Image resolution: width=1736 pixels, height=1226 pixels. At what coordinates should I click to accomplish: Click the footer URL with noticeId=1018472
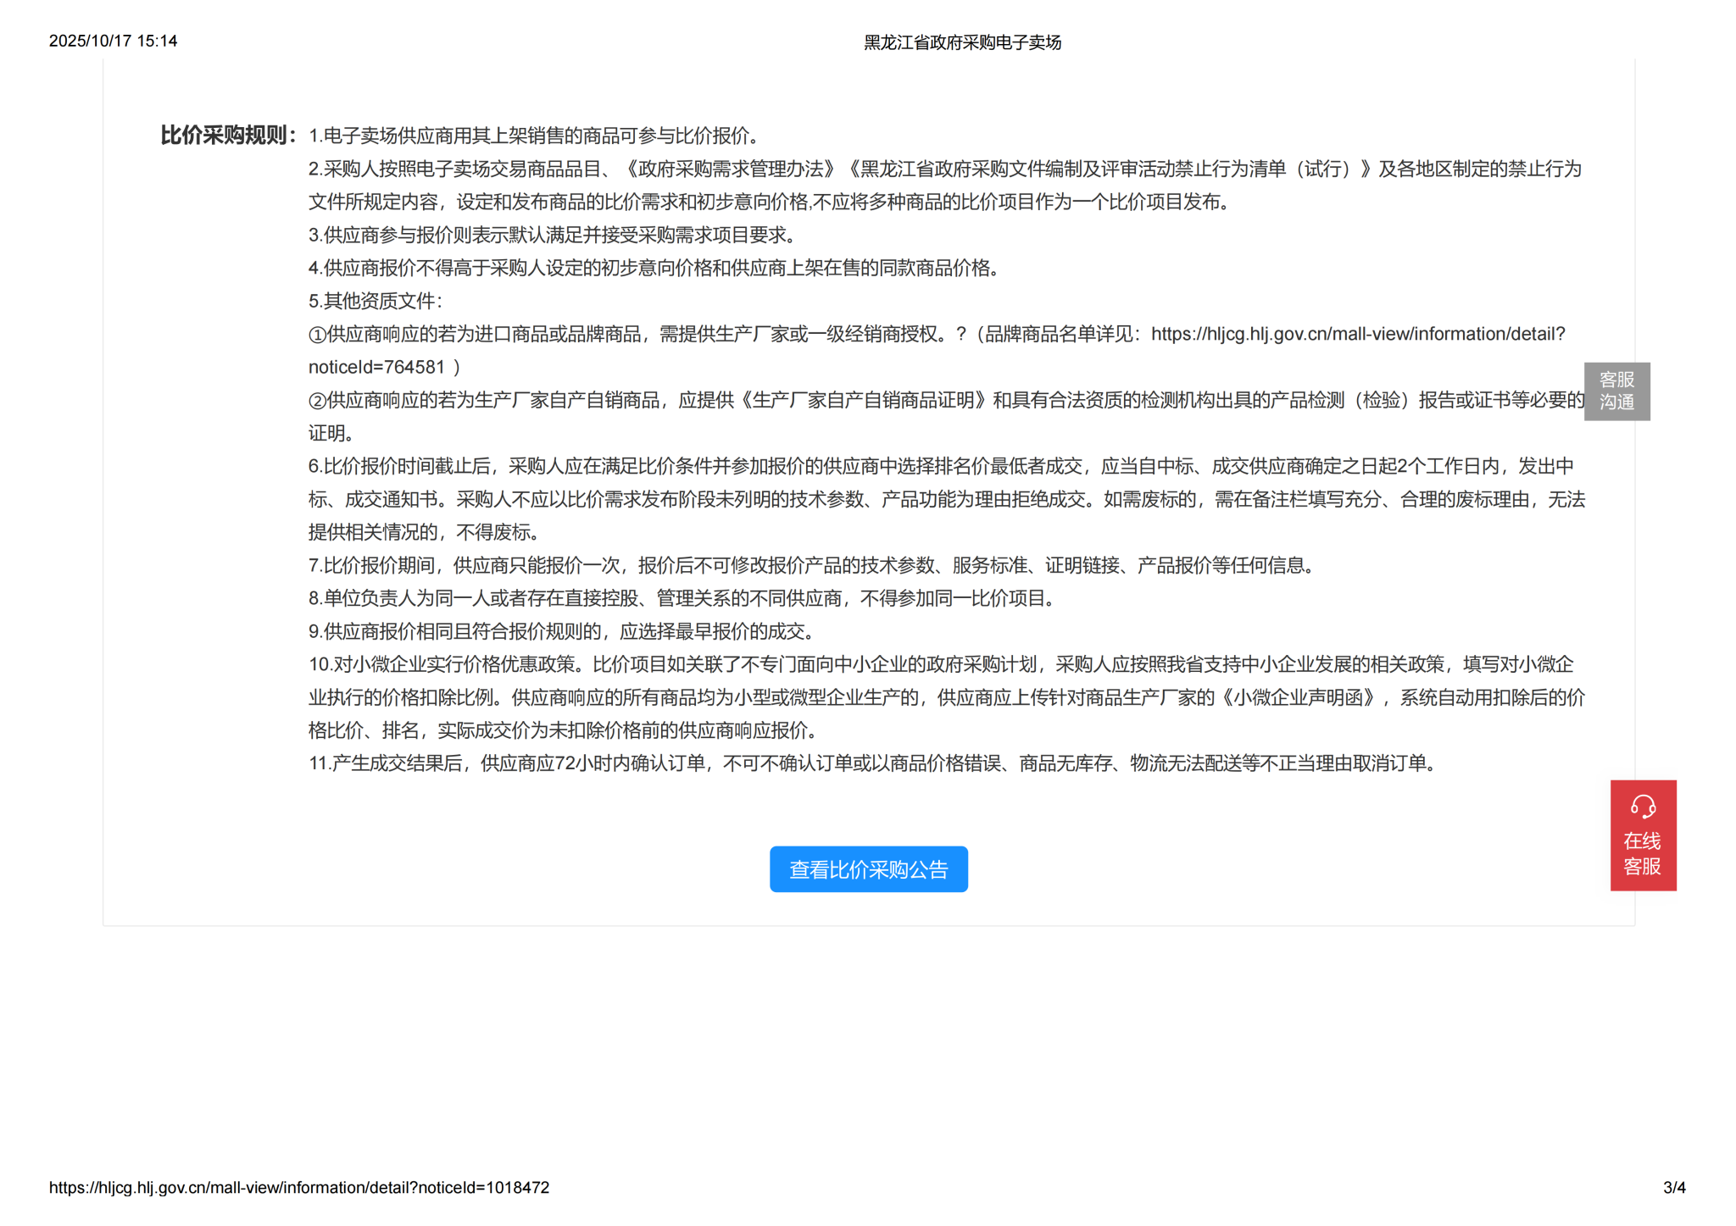[x=298, y=1187]
